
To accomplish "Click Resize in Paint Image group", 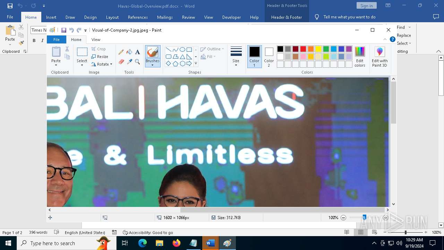I will point(100,57).
